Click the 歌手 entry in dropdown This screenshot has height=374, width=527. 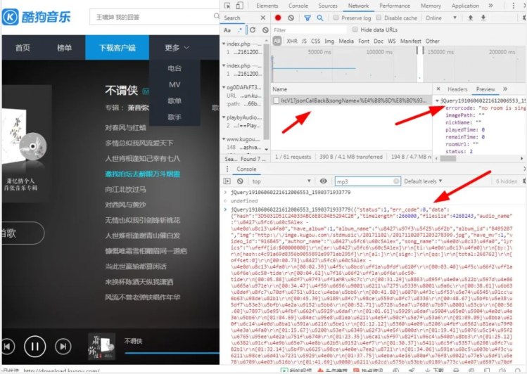click(x=174, y=117)
